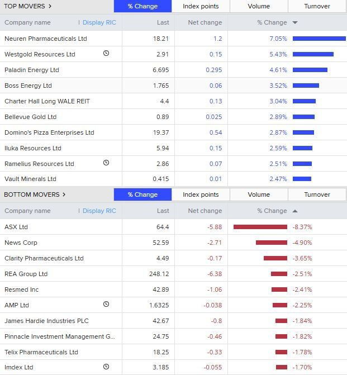Click the Paladin Energy Ltd blue percentage bar
Viewport: 347px width, 375px height.
[x=310, y=70]
